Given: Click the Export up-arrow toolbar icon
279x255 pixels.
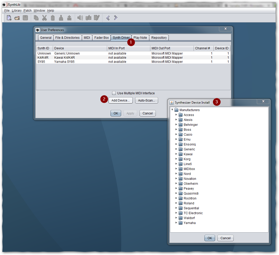Looking at the screenshot, I should point(69,18).
